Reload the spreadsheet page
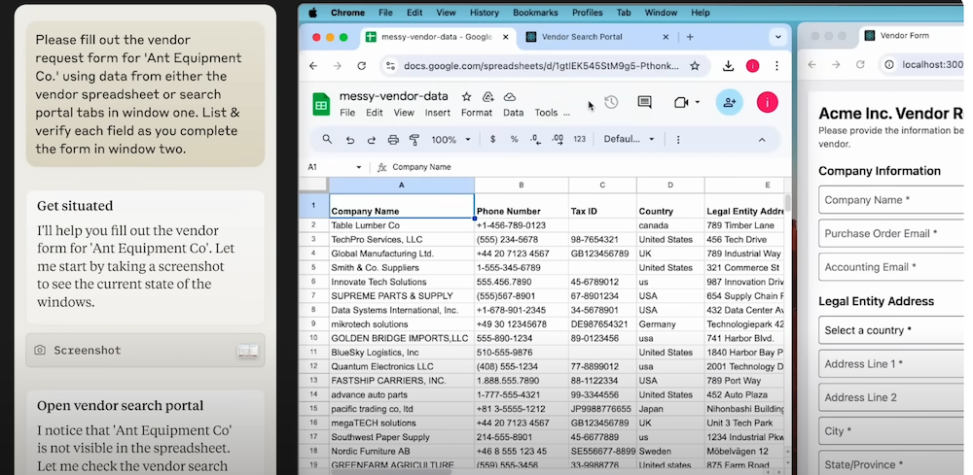 pos(362,66)
